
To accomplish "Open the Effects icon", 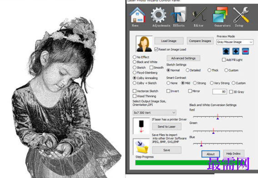I will [178, 15].
